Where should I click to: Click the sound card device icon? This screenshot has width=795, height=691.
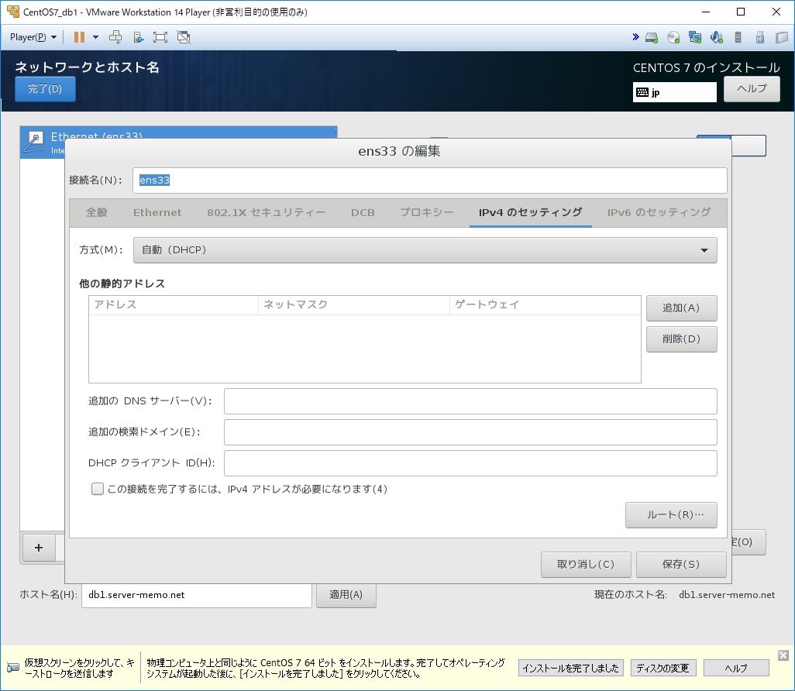coord(717,37)
